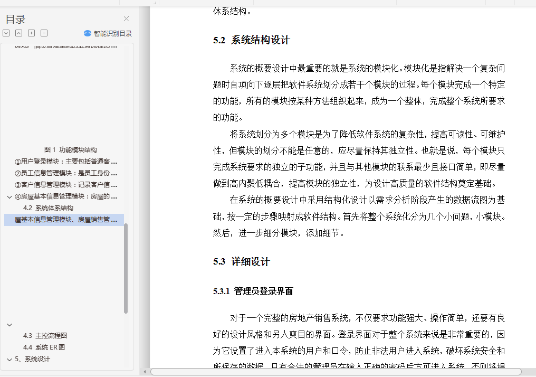Click the up-chevron box icon under 目录
Screen dimensions: 536x377
pyautogui.click(x=19, y=33)
